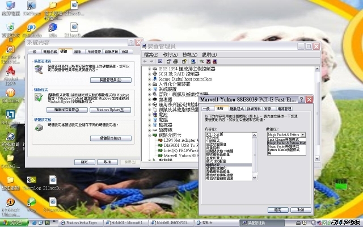Image resolution: width=363 pixels, height=227 pixels.
Task: Click the Scan for hardware changes toolbar icon
Action: 193,61
